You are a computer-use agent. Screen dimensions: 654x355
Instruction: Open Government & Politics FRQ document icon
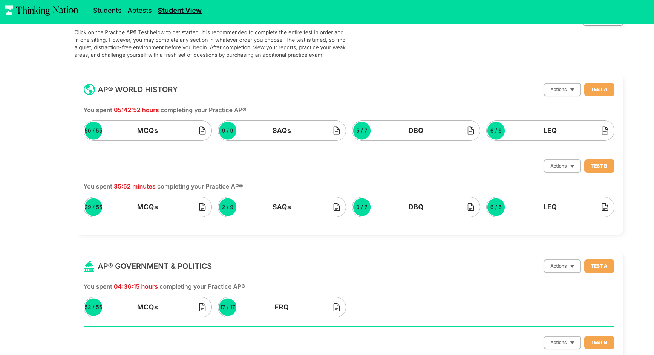coord(337,307)
